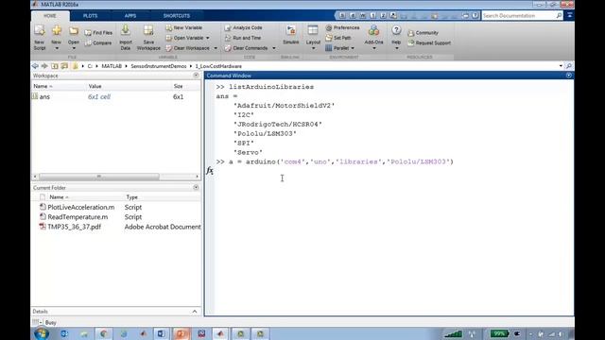605x340 pixels.
Task: Expand the Details panel
Action: [x=195, y=312]
